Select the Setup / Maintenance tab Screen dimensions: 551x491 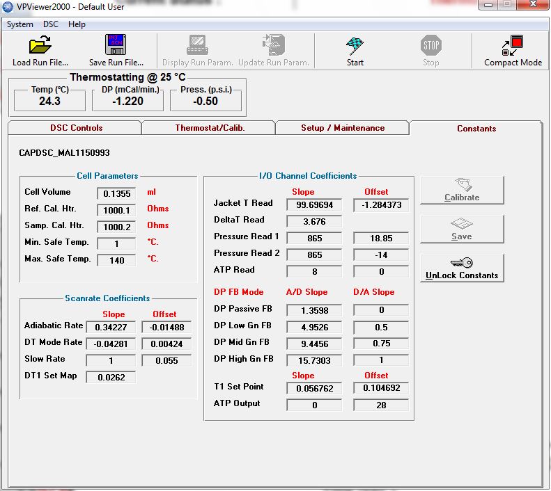point(343,128)
